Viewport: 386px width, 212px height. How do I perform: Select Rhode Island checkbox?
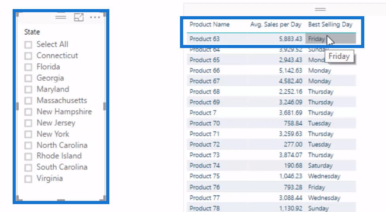pyautogui.click(x=28, y=156)
